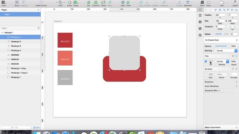Viewport: 239px width, 134px height.
Task: Select the Transform tool
Action: 96,2
